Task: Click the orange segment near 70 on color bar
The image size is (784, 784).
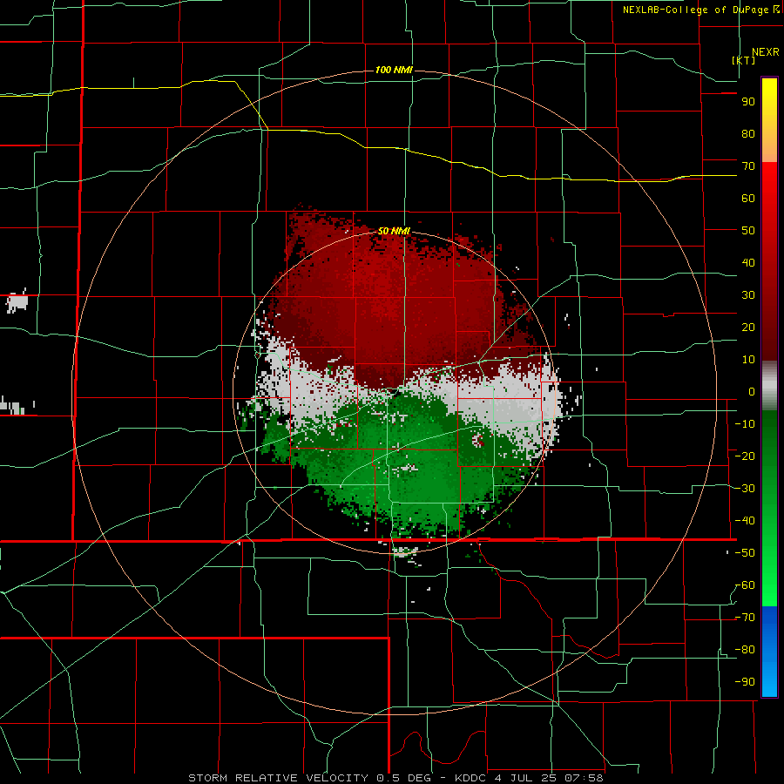Action: click(769, 148)
